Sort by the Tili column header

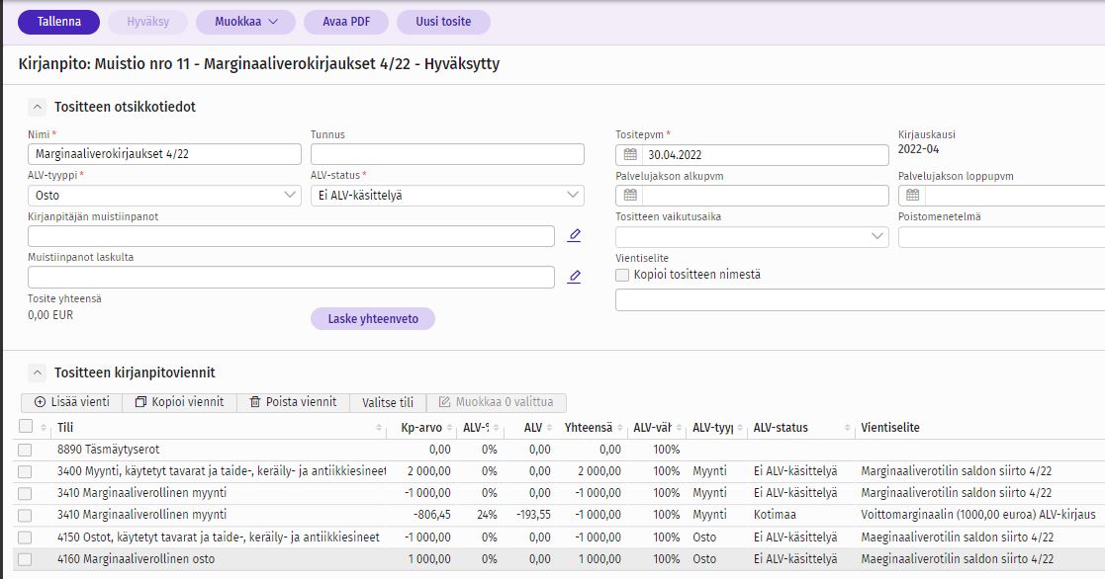point(220,428)
